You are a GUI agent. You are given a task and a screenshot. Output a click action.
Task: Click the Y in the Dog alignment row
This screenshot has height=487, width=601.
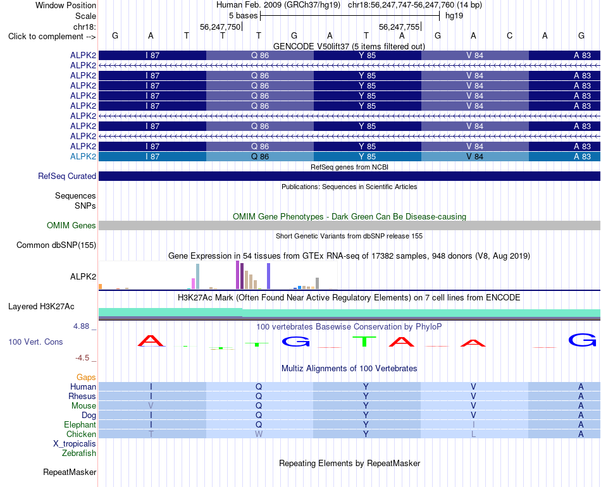click(x=366, y=416)
